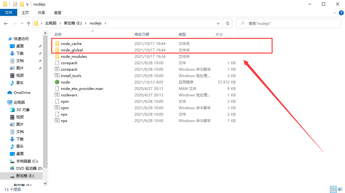Image resolution: width=345 pixels, height=193 pixels.
Task: Open the 文件 menu tab
Action: [x=9, y=13]
